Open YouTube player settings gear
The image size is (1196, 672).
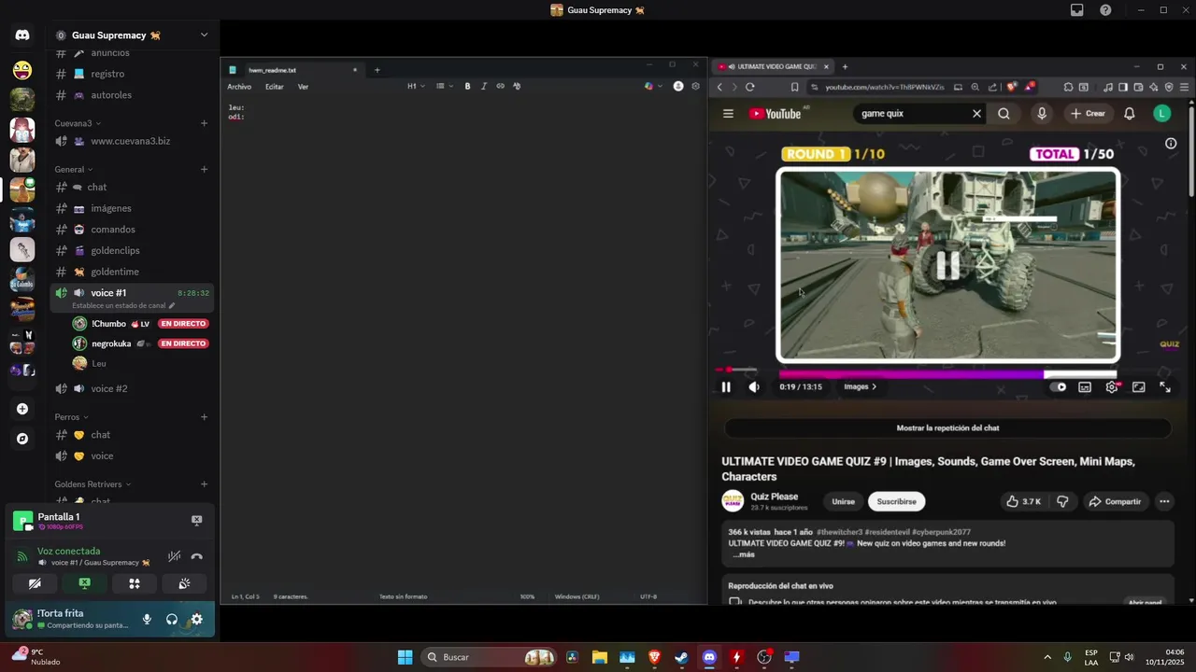click(x=1112, y=386)
